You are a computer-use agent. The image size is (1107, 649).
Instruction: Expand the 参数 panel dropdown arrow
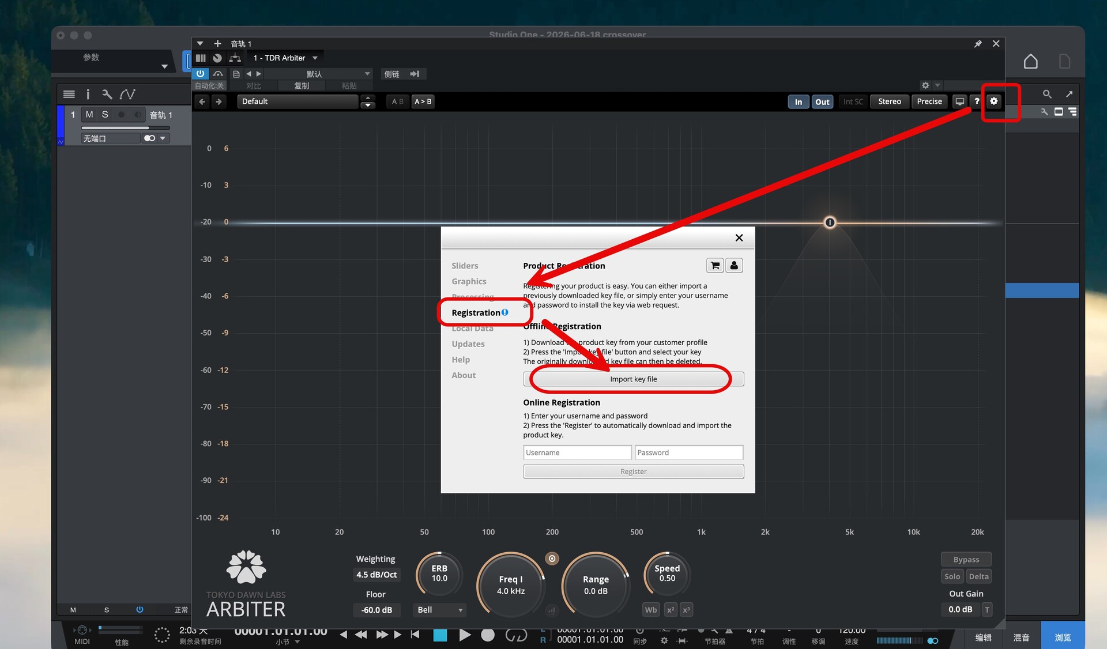click(x=164, y=66)
